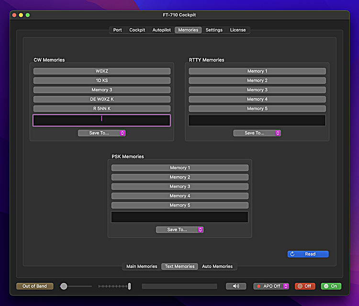Send CW Memory 3
Image resolution: width=359 pixels, height=306 pixels.
pos(102,90)
